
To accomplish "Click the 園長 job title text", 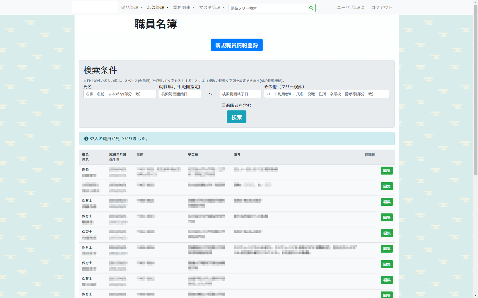I will [x=85, y=169].
